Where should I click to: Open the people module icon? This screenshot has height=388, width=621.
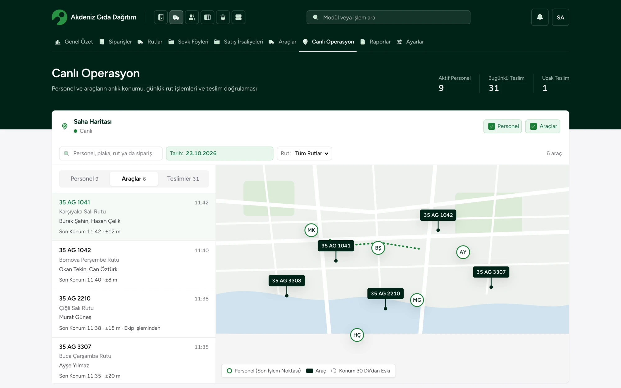coord(192,17)
